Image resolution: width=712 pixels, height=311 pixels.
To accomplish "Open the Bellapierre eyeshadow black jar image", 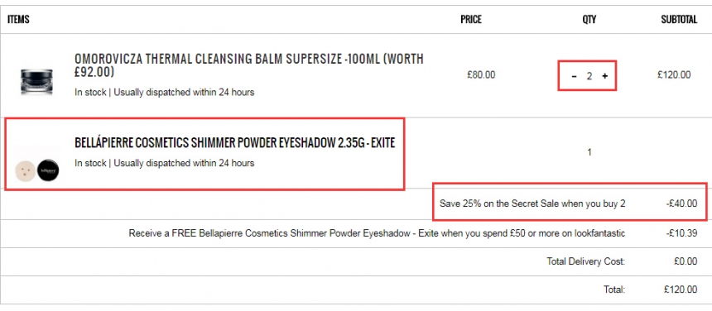I will [48, 170].
